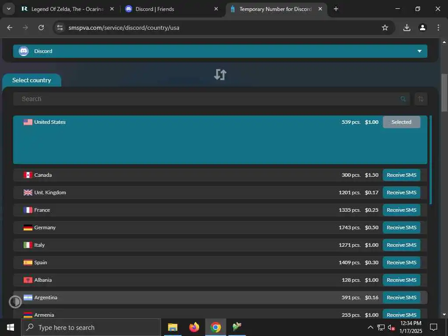
Task: Click the Discord logo icon in service selector
Action: point(24,51)
